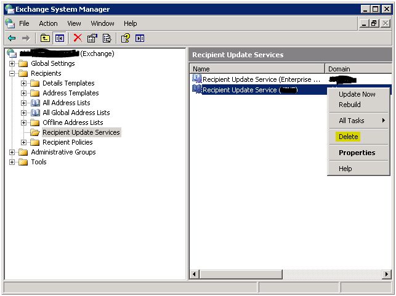
Task: Click the Offline Address Lists folder icon
Action: click(x=35, y=122)
